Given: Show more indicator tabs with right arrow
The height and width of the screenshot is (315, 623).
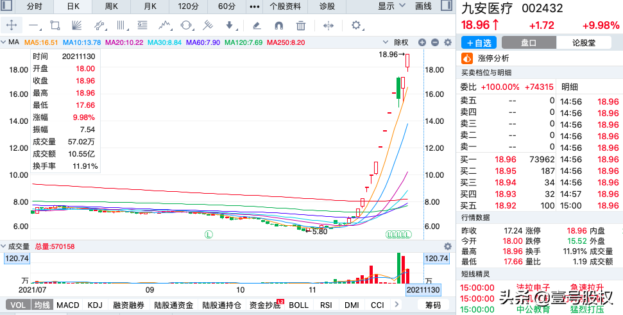Looking at the screenshot, I should coord(396,305).
